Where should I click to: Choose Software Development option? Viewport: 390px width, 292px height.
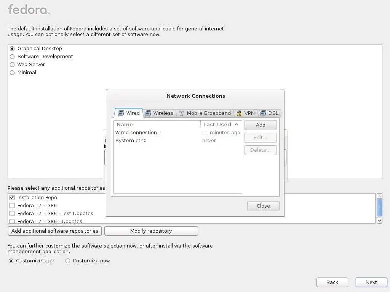pyautogui.click(x=12, y=57)
